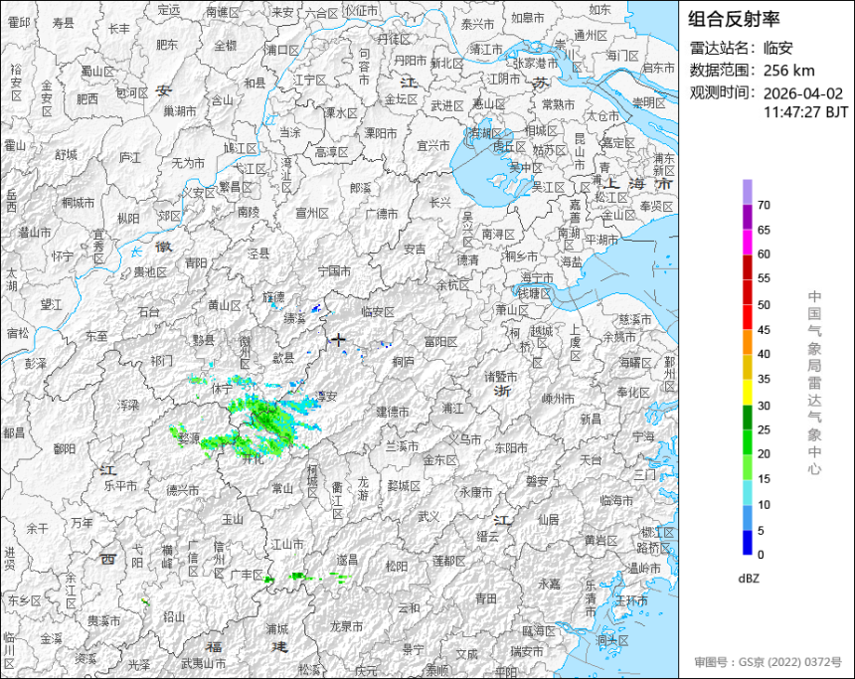The height and width of the screenshot is (679, 855).
Task: Click the 临安区 map label
Action: (378, 312)
